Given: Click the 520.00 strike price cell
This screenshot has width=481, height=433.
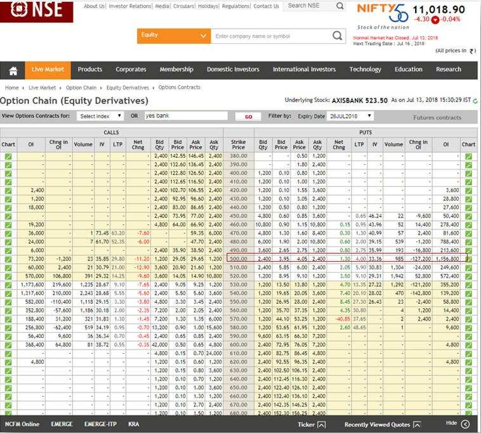Looking at the screenshot, I should coord(239,276).
